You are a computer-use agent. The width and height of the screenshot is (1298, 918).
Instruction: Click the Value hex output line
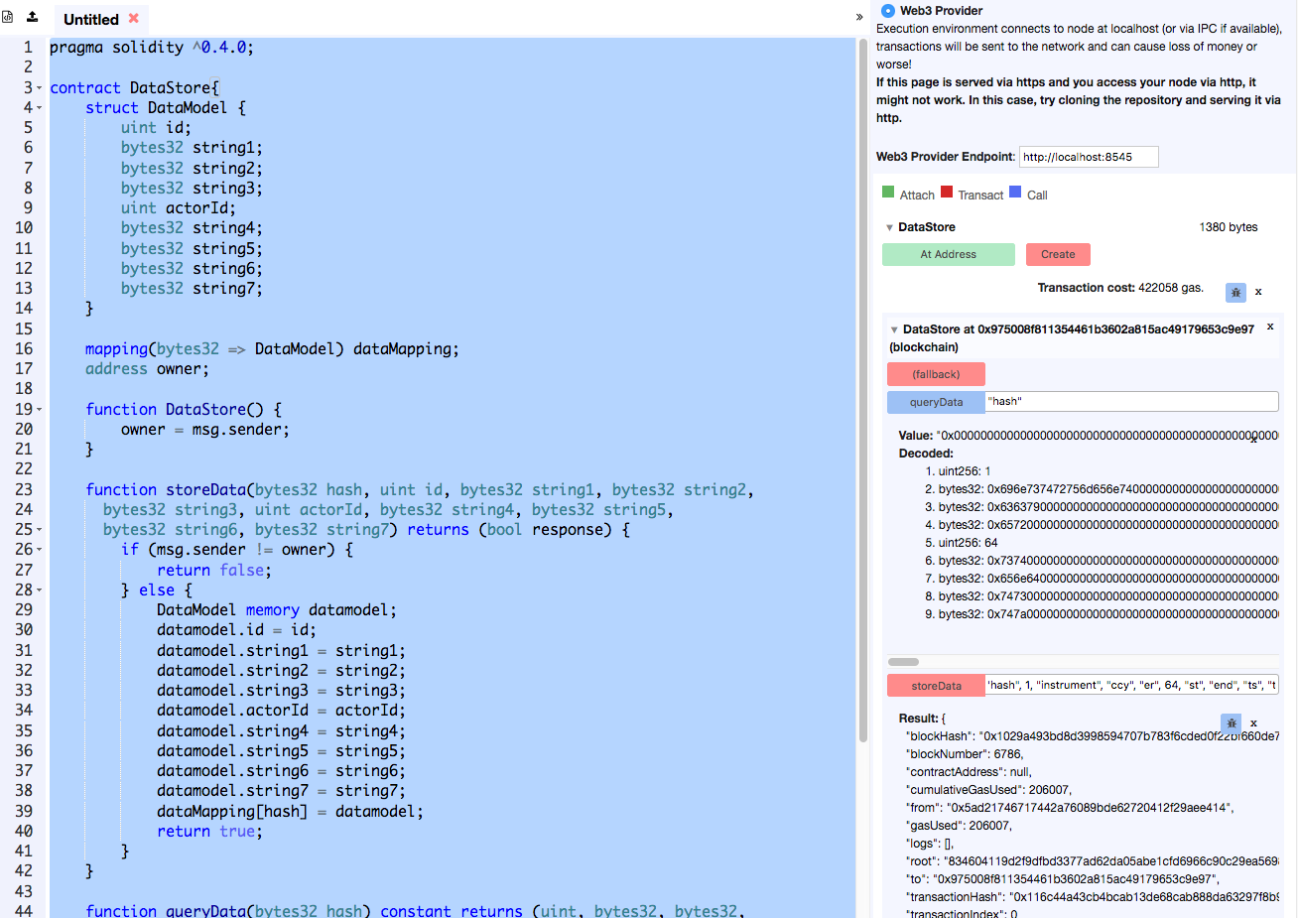(1089, 436)
